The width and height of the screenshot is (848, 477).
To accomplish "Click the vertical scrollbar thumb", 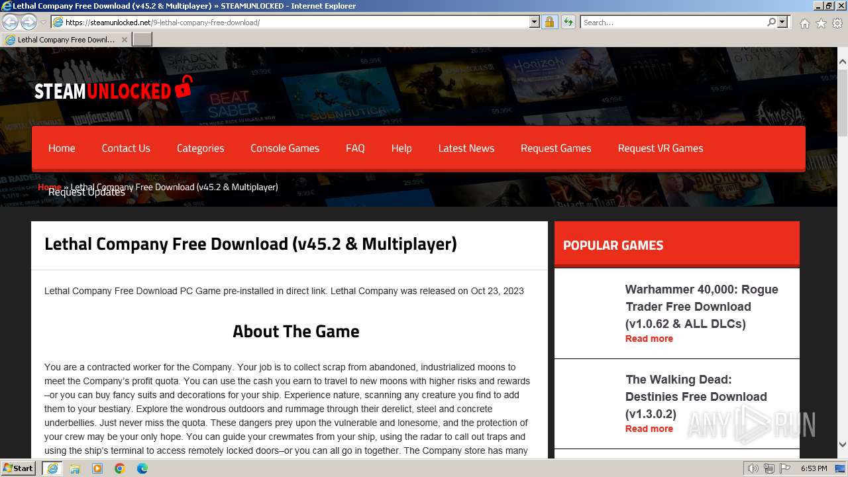I will click(x=842, y=104).
